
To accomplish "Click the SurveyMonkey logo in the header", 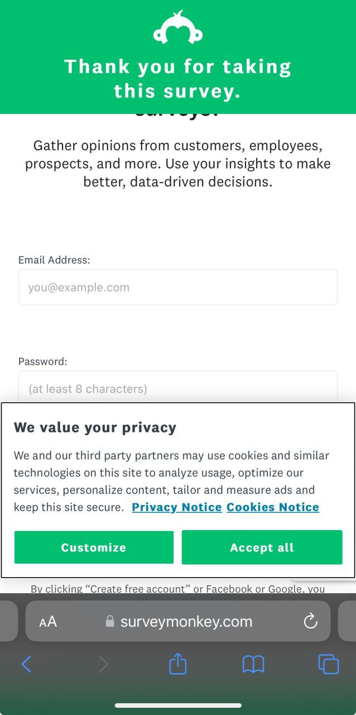I will pyautogui.click(x=178, y=28).
